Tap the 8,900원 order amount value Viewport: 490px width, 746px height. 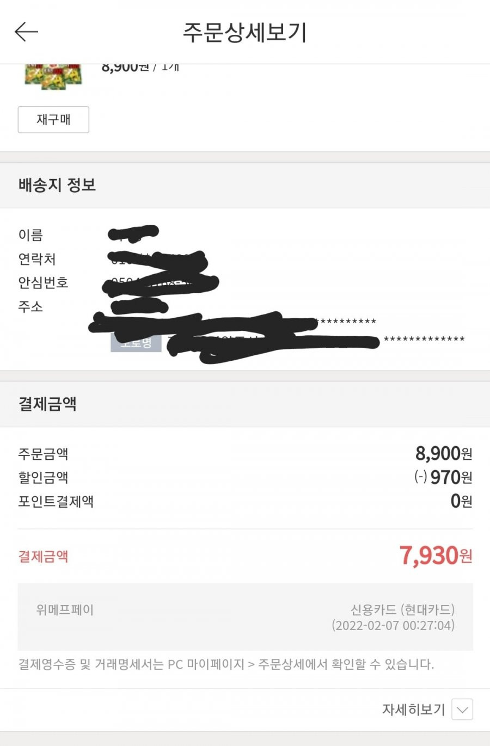point(444,453)
